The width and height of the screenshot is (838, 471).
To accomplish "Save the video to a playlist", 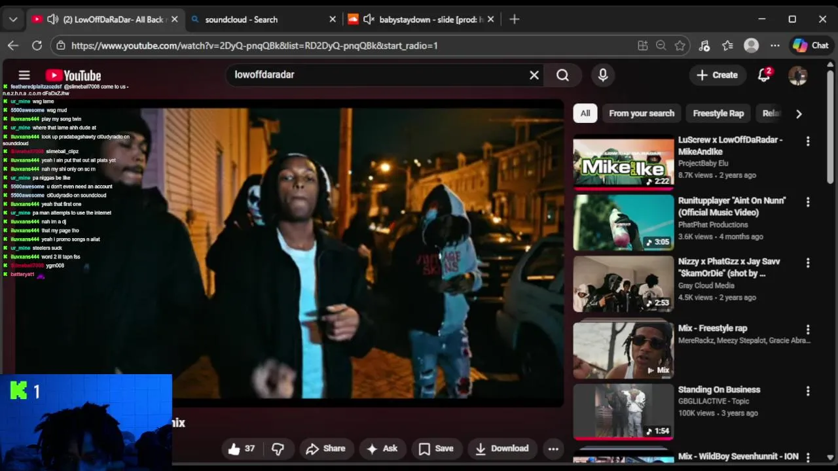I will tap(436, 449).
